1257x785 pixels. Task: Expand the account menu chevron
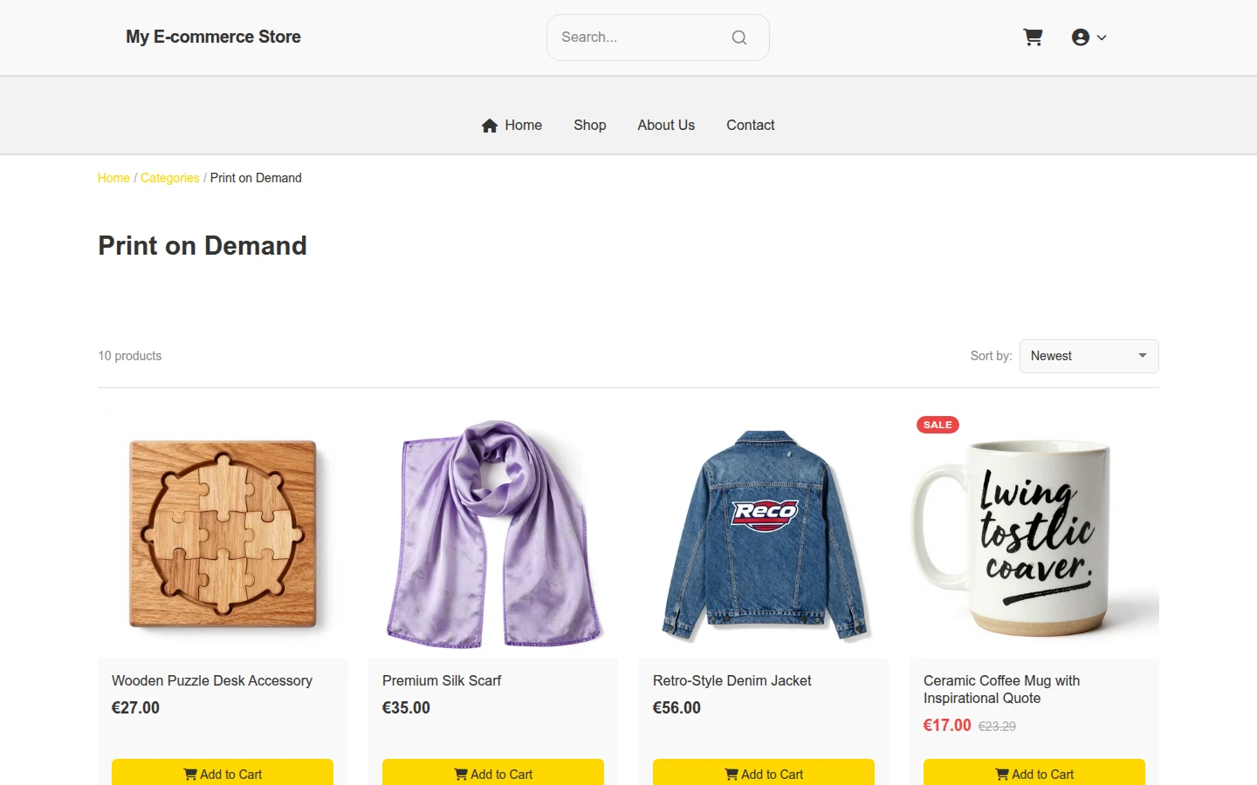(x=1102, y=38)
